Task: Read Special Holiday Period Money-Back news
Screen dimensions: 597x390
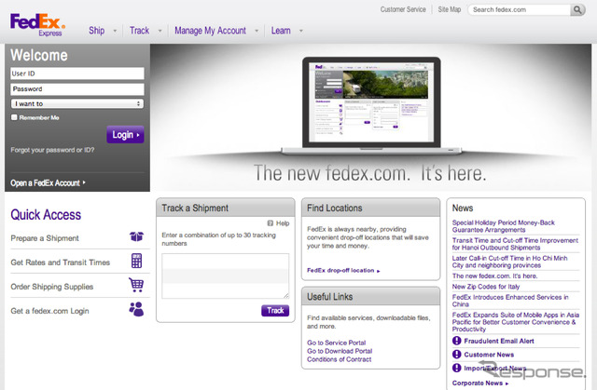Action: [x=504, y=226]
